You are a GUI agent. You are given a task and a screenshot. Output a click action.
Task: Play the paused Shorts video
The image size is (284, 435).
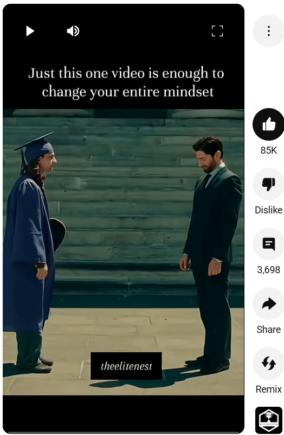[x=30, y=31]
